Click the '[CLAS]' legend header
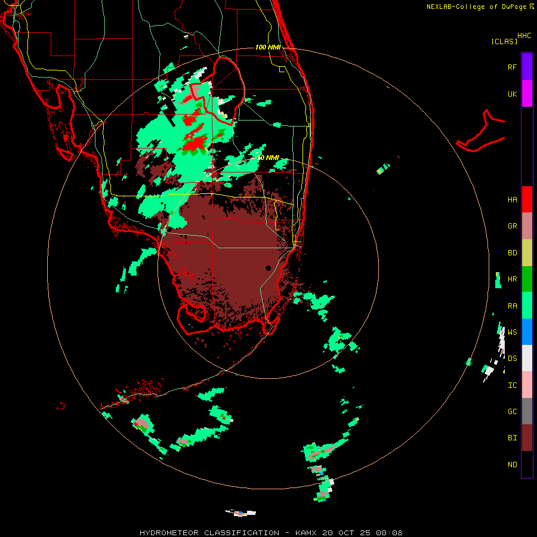The width and height of the screenshot is (537, 537). pos(504,41)
